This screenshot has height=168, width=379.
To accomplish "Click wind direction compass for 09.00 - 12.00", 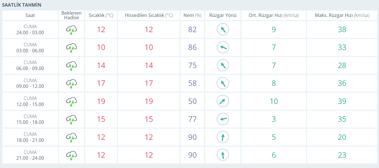I will pos(222,84).
